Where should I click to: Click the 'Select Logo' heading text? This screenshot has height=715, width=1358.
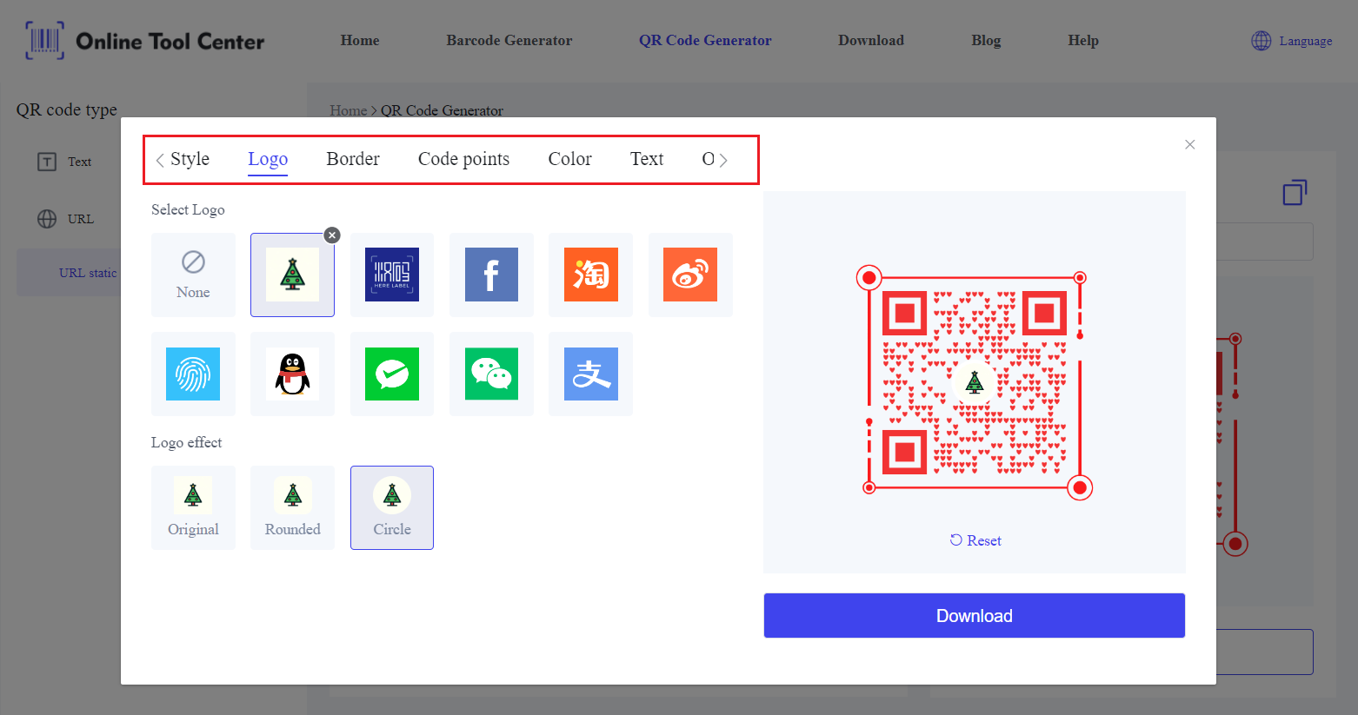pyautogui.click(x=188, y=209)
